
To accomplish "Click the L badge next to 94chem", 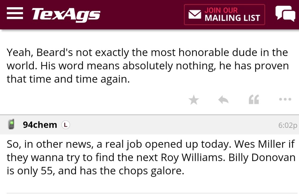I will click(x=65, y=125).
